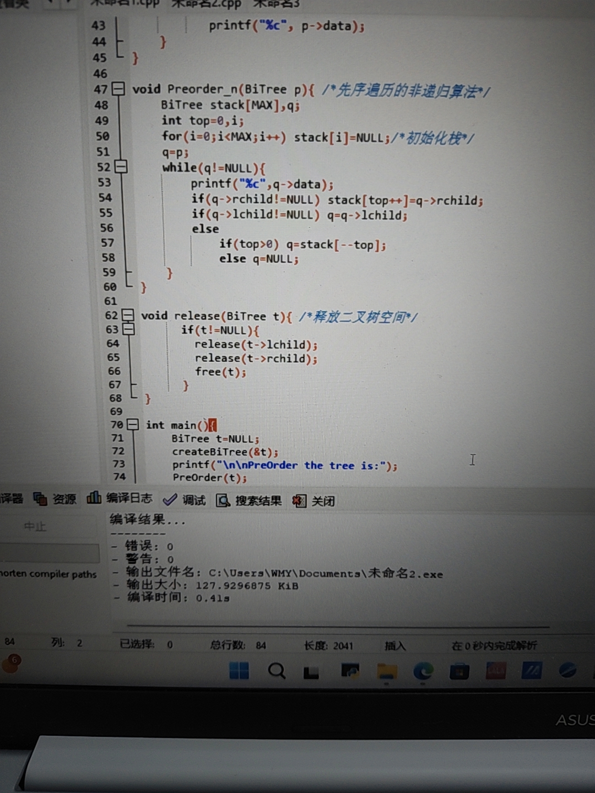Open the blue slashed-lines app in taskbar
This screenshot has height=793, width=595.
tap(532, 670)
